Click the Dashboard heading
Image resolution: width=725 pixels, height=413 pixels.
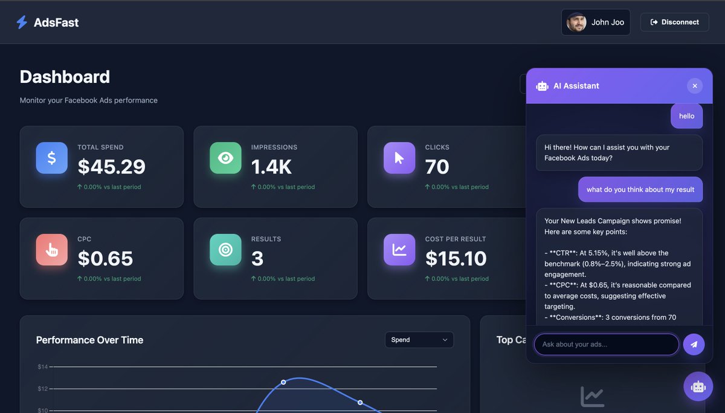point(65,77)
